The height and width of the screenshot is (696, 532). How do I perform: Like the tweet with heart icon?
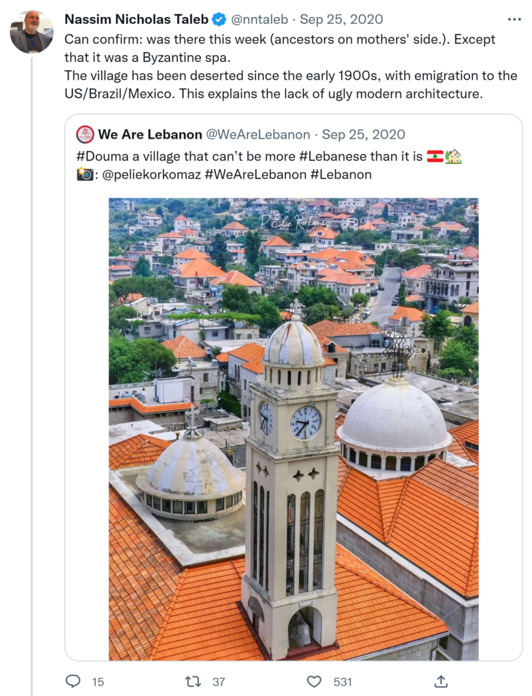pyautogui.click(x=314, y=681)
